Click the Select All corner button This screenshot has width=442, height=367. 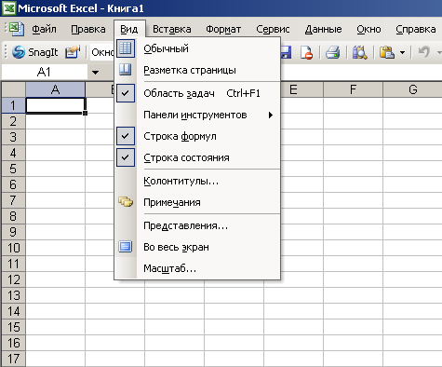(13, 89)
